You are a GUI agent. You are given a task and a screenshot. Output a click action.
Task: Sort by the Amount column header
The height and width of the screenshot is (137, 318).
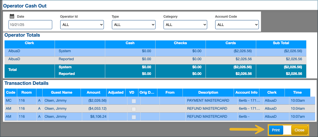pyautogui.click(x=93, y=92)
